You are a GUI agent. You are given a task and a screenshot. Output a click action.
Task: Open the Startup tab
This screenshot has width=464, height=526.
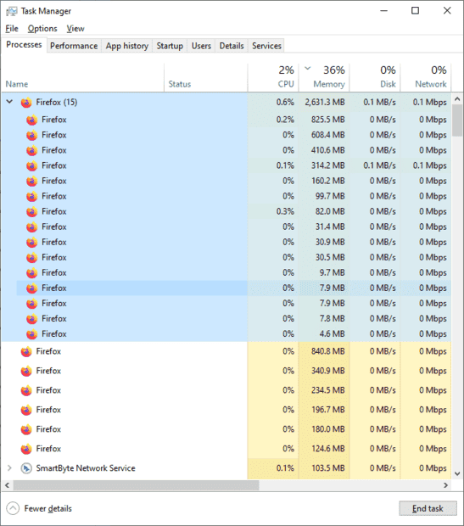(x=170, y=46)
